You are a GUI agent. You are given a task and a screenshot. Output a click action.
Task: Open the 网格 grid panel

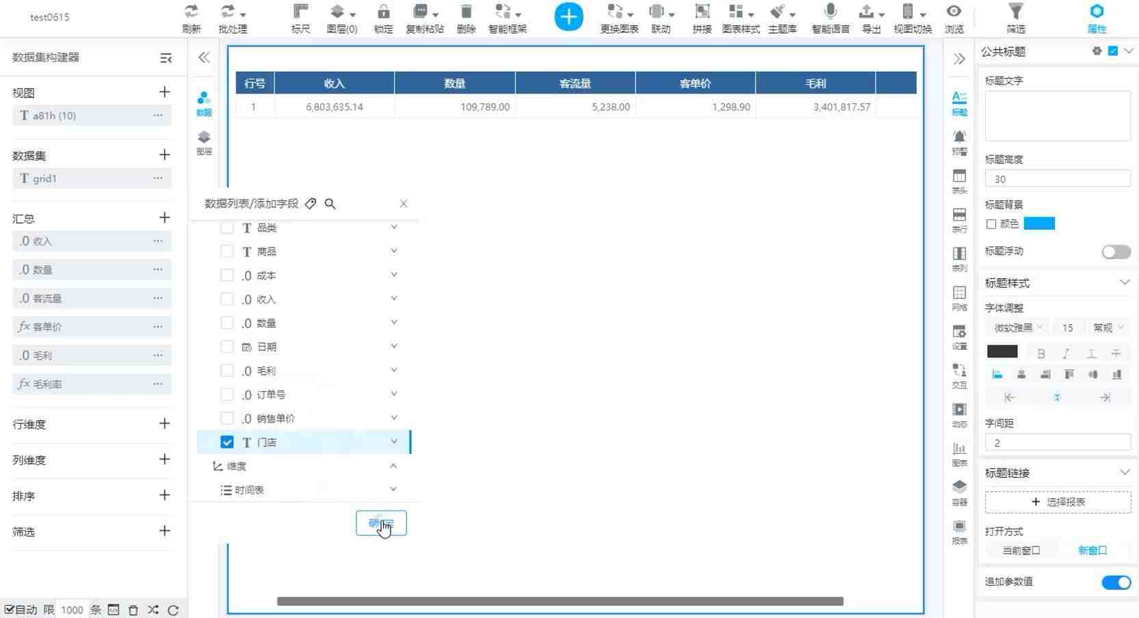tap(960, 298)
